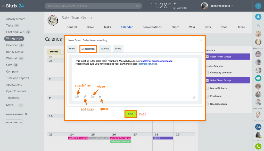Image resolution: width=264 pixels, height=151 pixels.
Task: Click the Sales Team Group avatar image
Action: [x=53, y=20]
